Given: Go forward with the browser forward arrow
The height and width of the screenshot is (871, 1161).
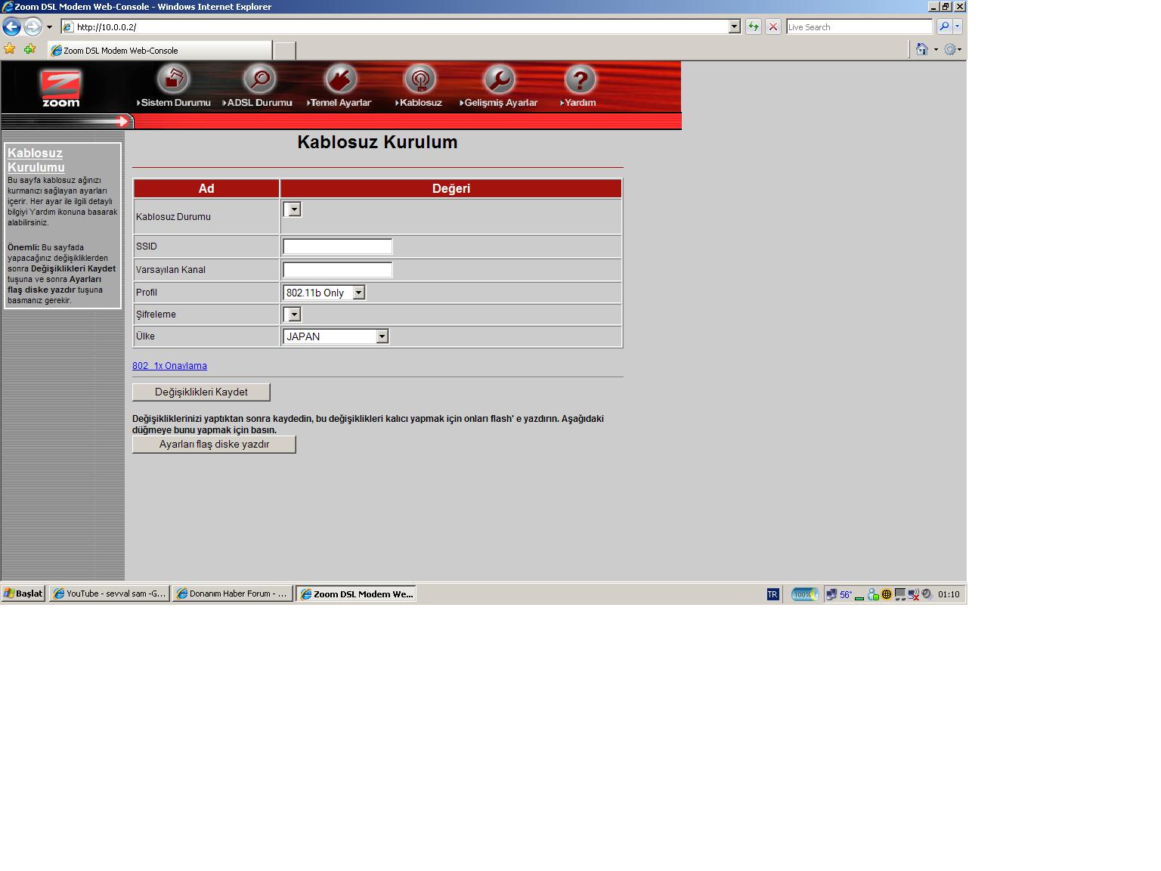Looking at the screenshot, I should [x=33, y=26].
